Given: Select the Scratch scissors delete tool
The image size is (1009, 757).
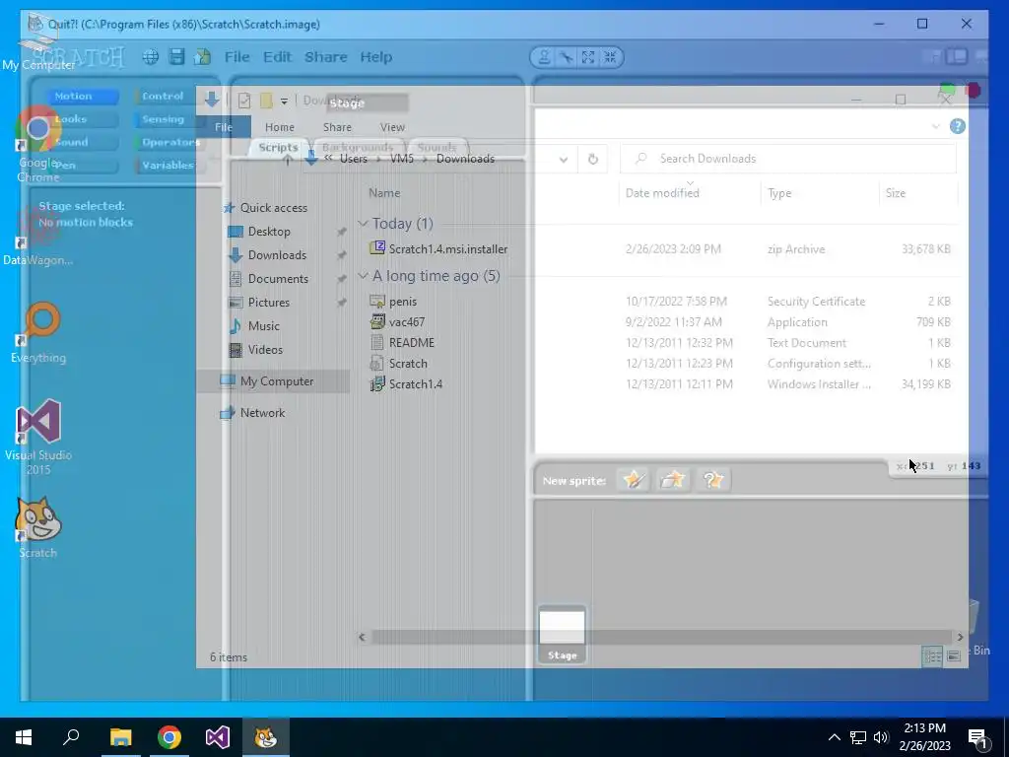Looking at the screenshot, I should [x=567, y=57].
